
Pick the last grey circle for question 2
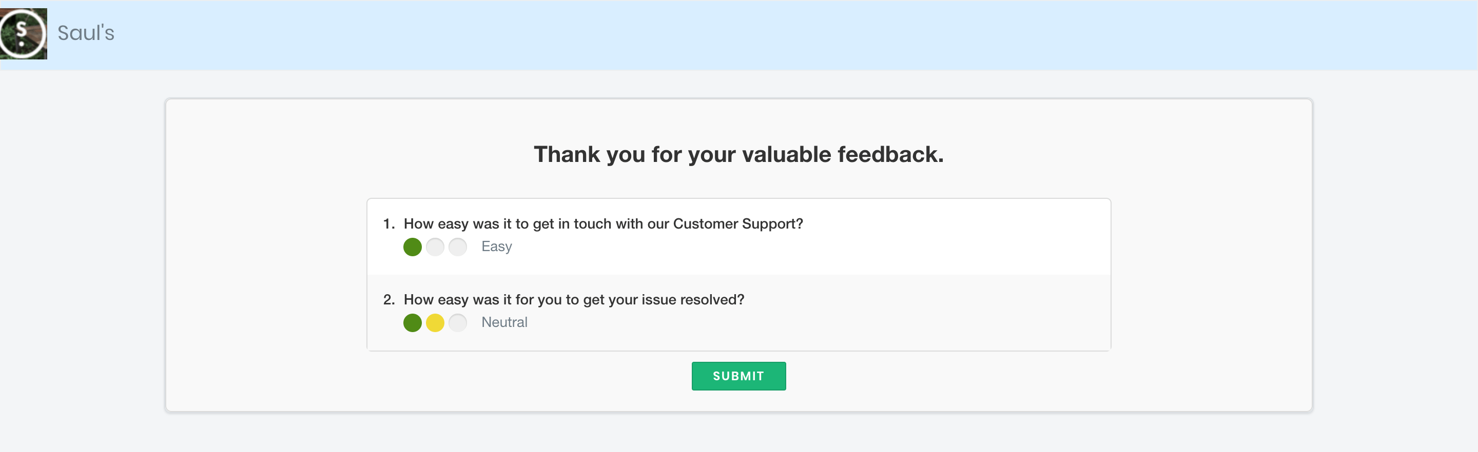(x=458, y=323)
